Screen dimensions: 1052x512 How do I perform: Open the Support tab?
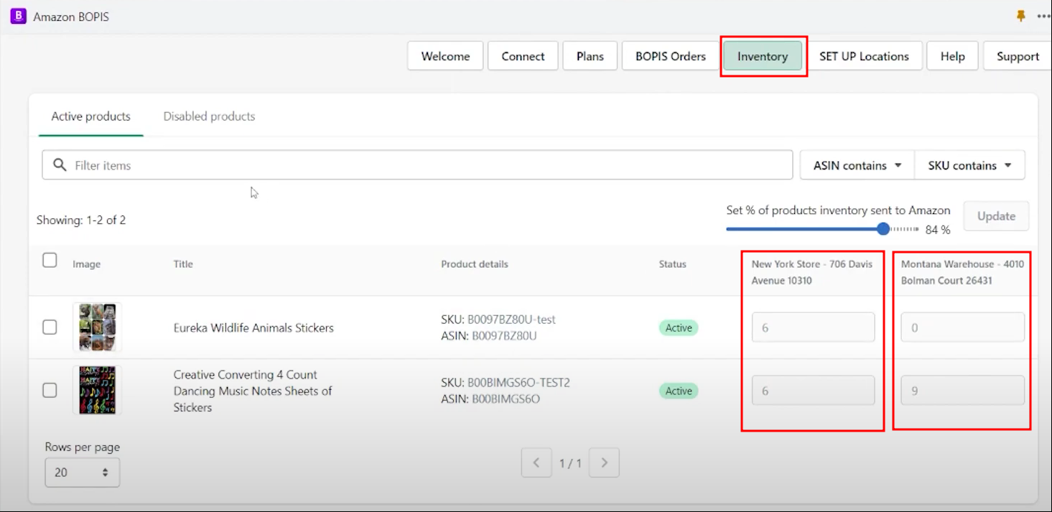[1018, 56]
